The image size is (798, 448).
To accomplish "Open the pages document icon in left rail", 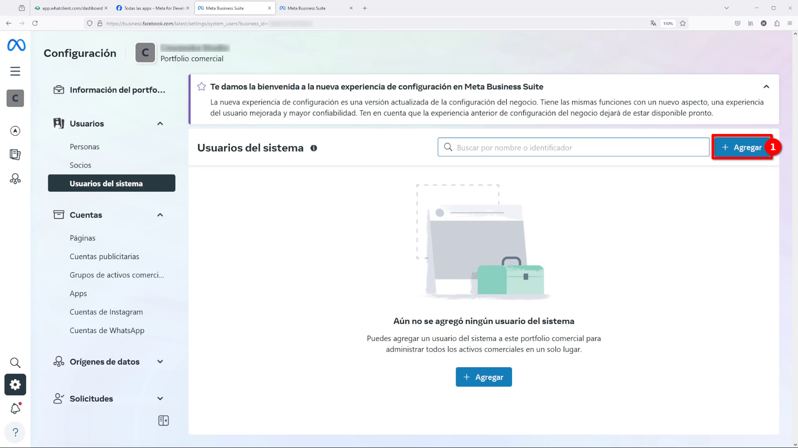I will click(15, 155).
